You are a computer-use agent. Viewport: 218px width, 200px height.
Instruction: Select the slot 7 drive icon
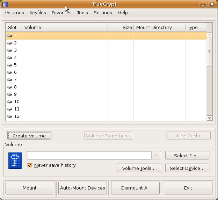point(9,80)
